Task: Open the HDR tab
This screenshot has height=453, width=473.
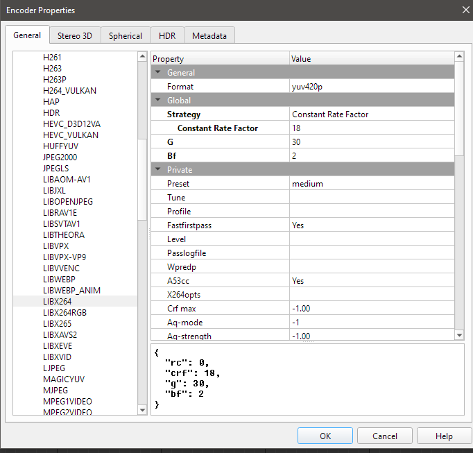Action: pyautogui.click(x=167, y=35)
